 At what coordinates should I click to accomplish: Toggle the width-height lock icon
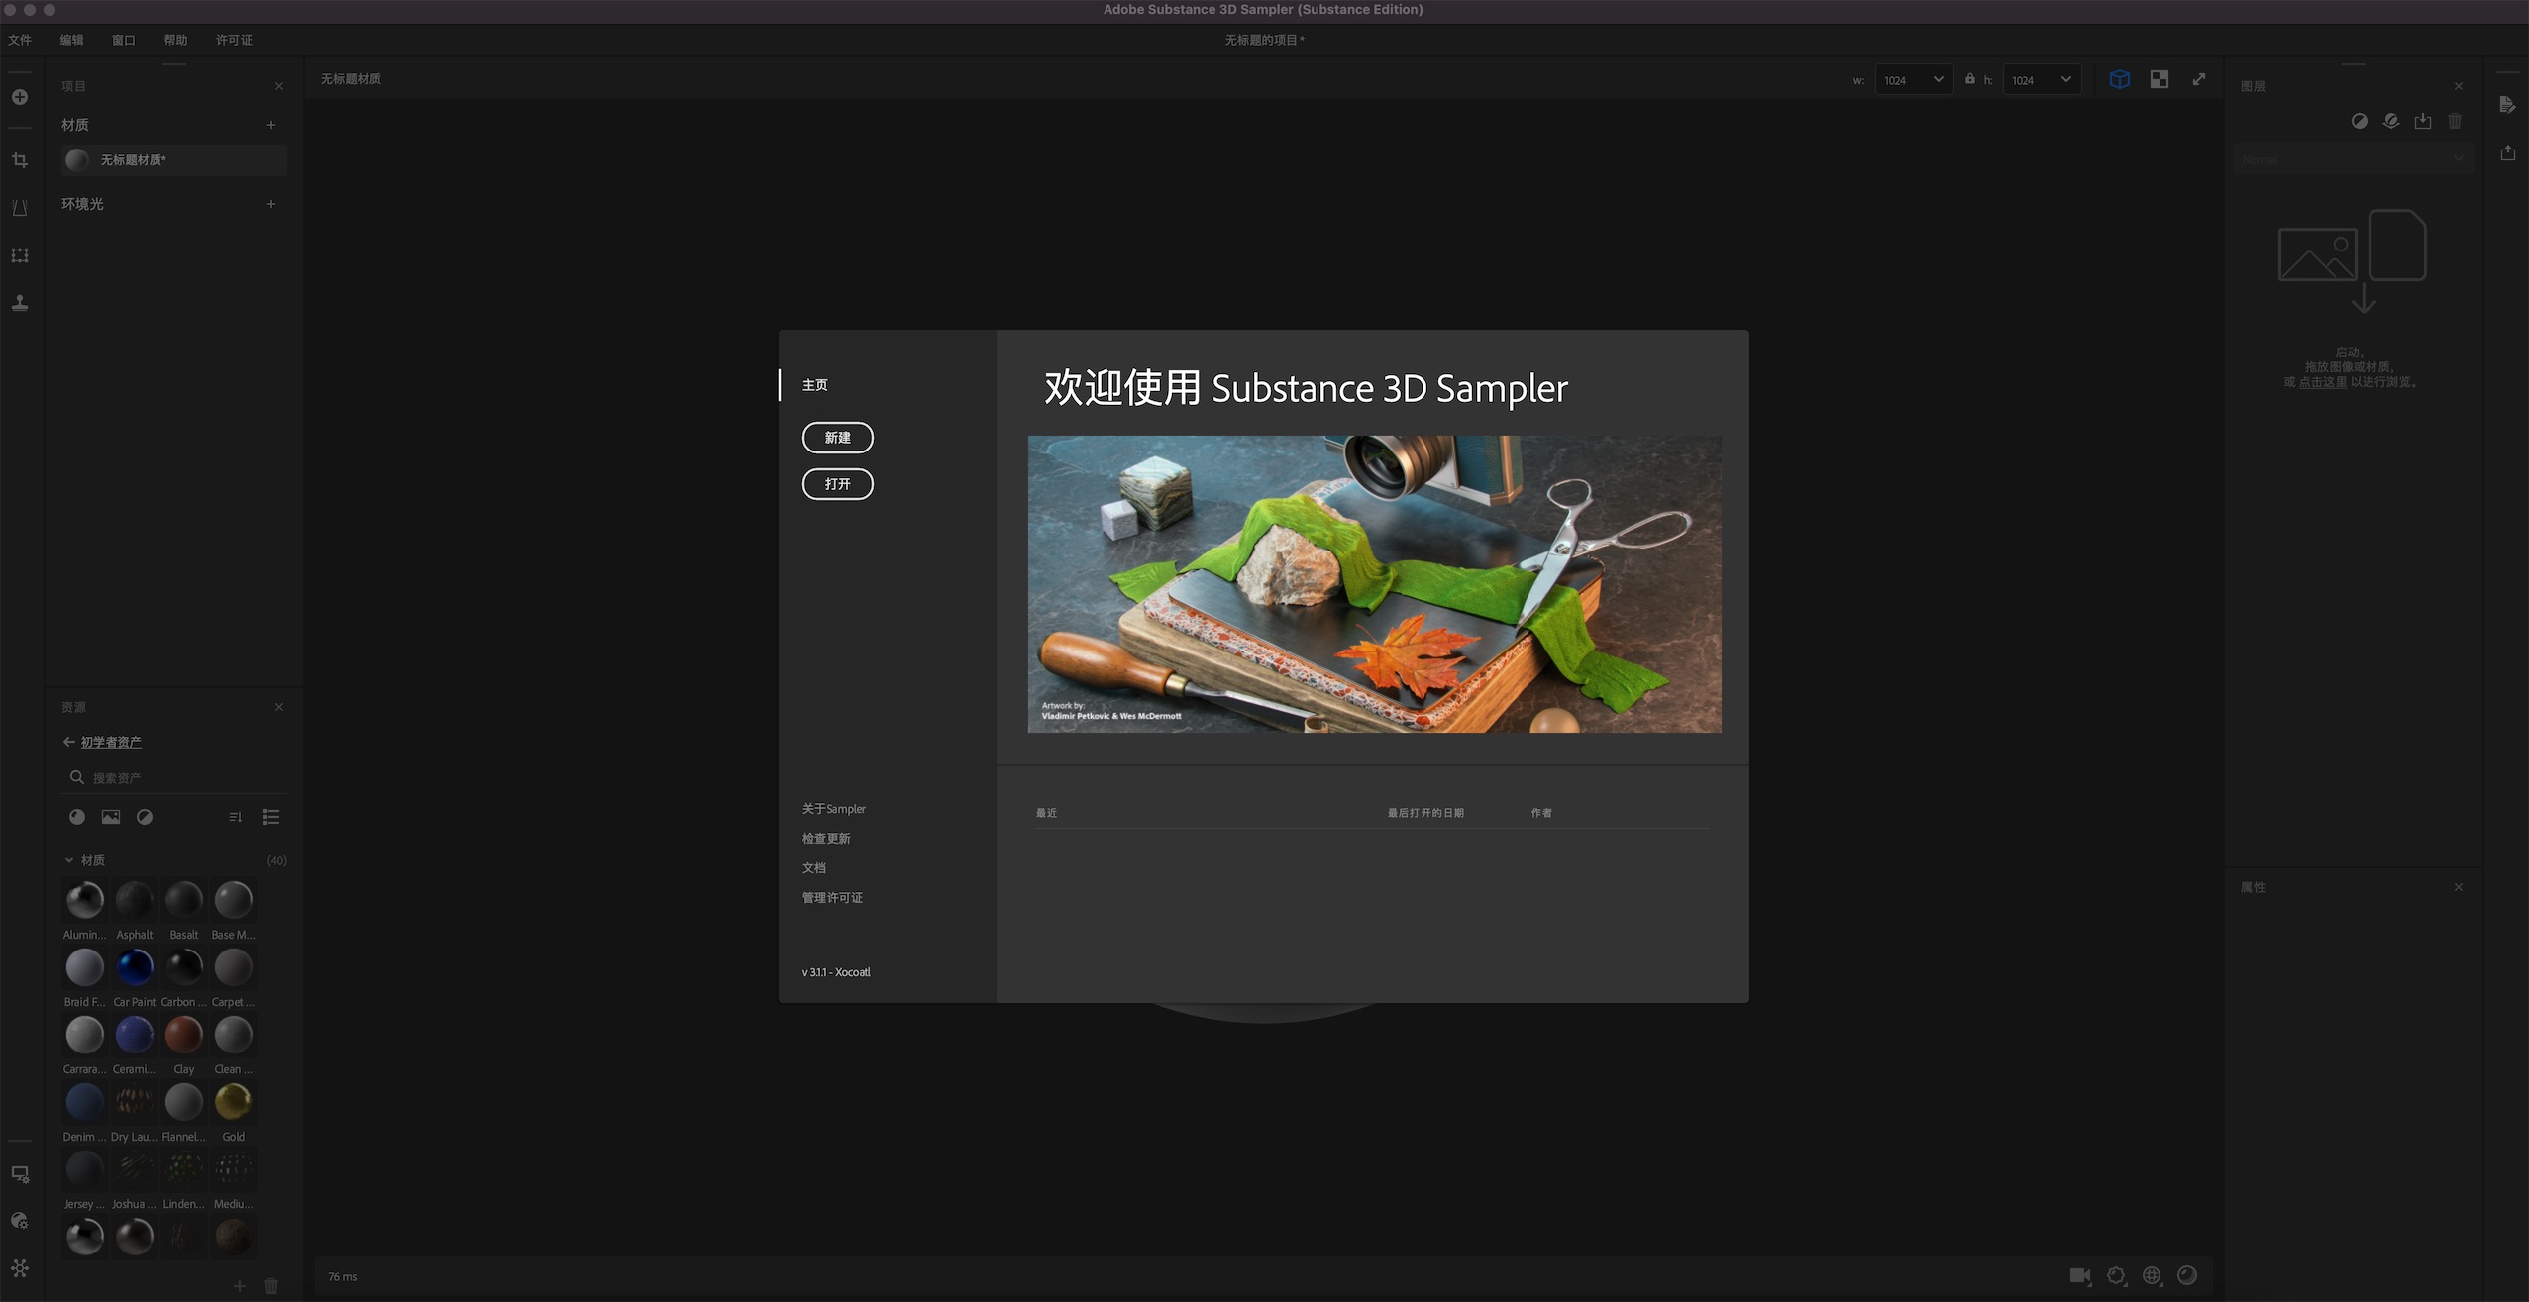1970,79
